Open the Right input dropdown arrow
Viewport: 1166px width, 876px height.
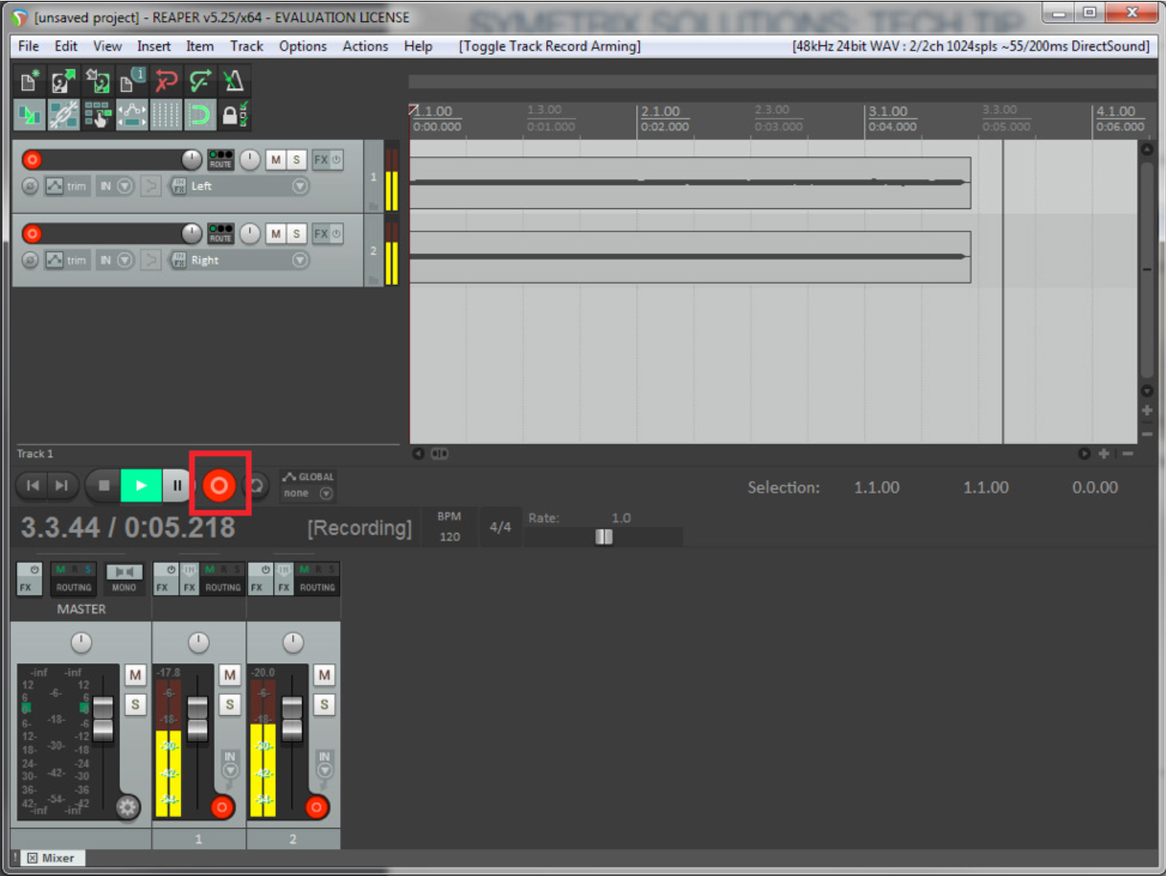point(300,260)
